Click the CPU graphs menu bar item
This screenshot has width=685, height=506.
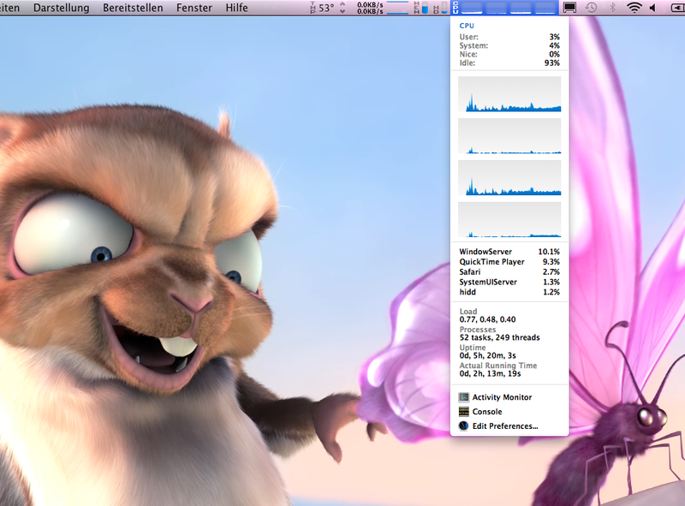[504, 8]
